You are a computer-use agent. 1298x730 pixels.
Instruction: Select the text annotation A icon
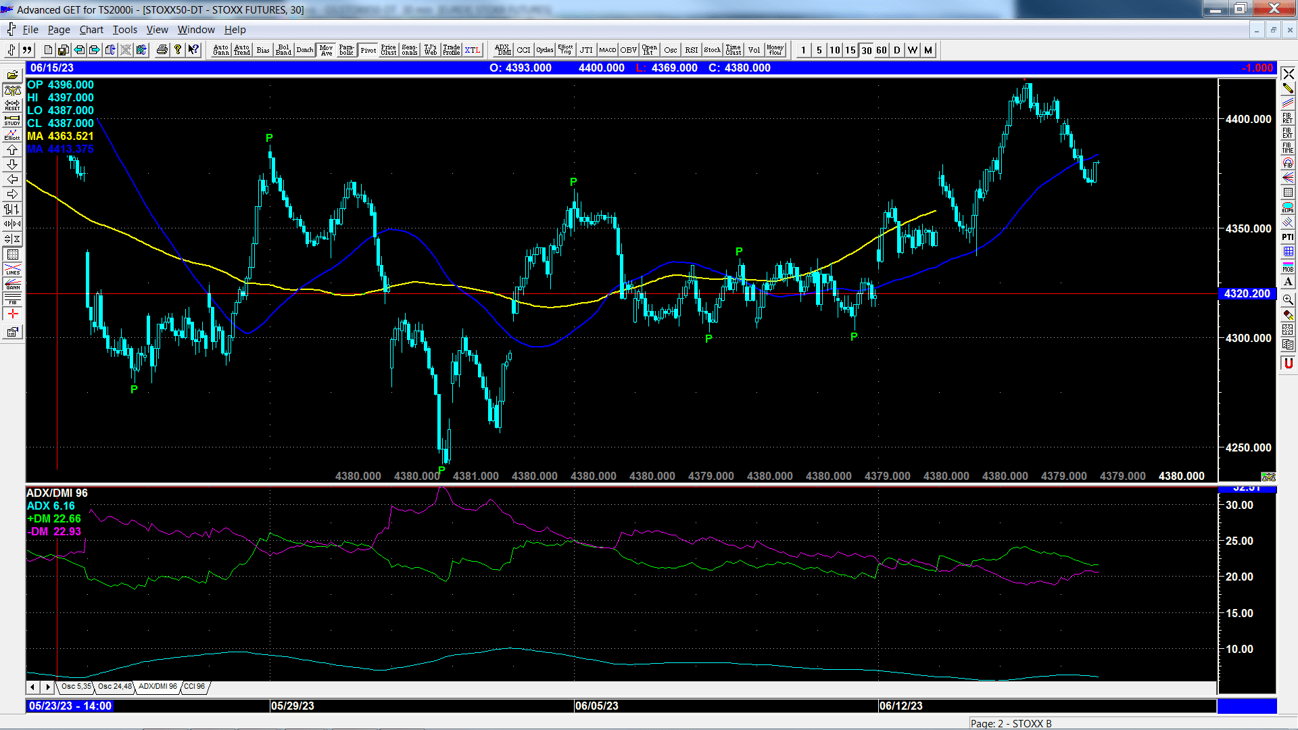pos(1288,282)
